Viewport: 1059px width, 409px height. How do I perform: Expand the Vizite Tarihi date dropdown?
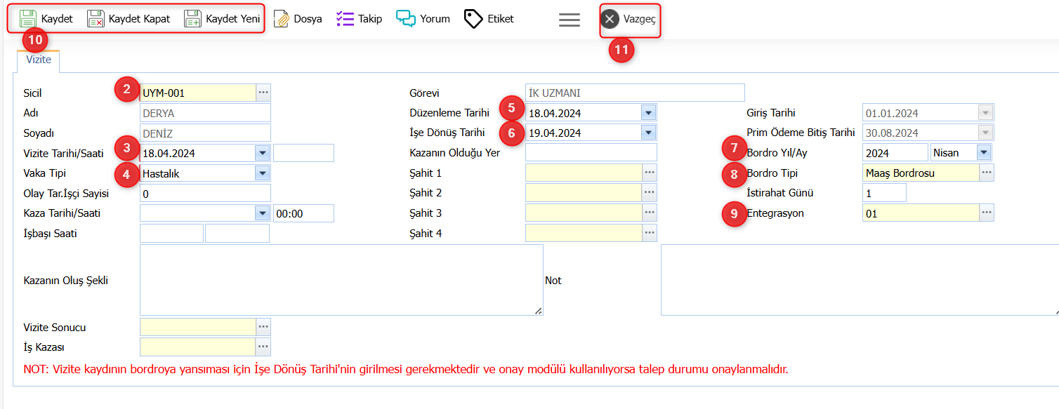tap(262, 153)
